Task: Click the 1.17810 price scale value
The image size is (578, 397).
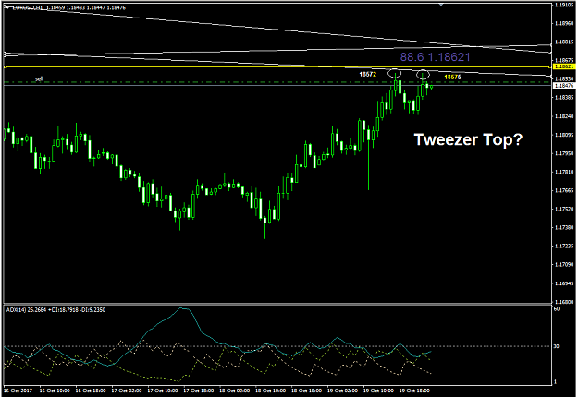Action: [564, 172]
